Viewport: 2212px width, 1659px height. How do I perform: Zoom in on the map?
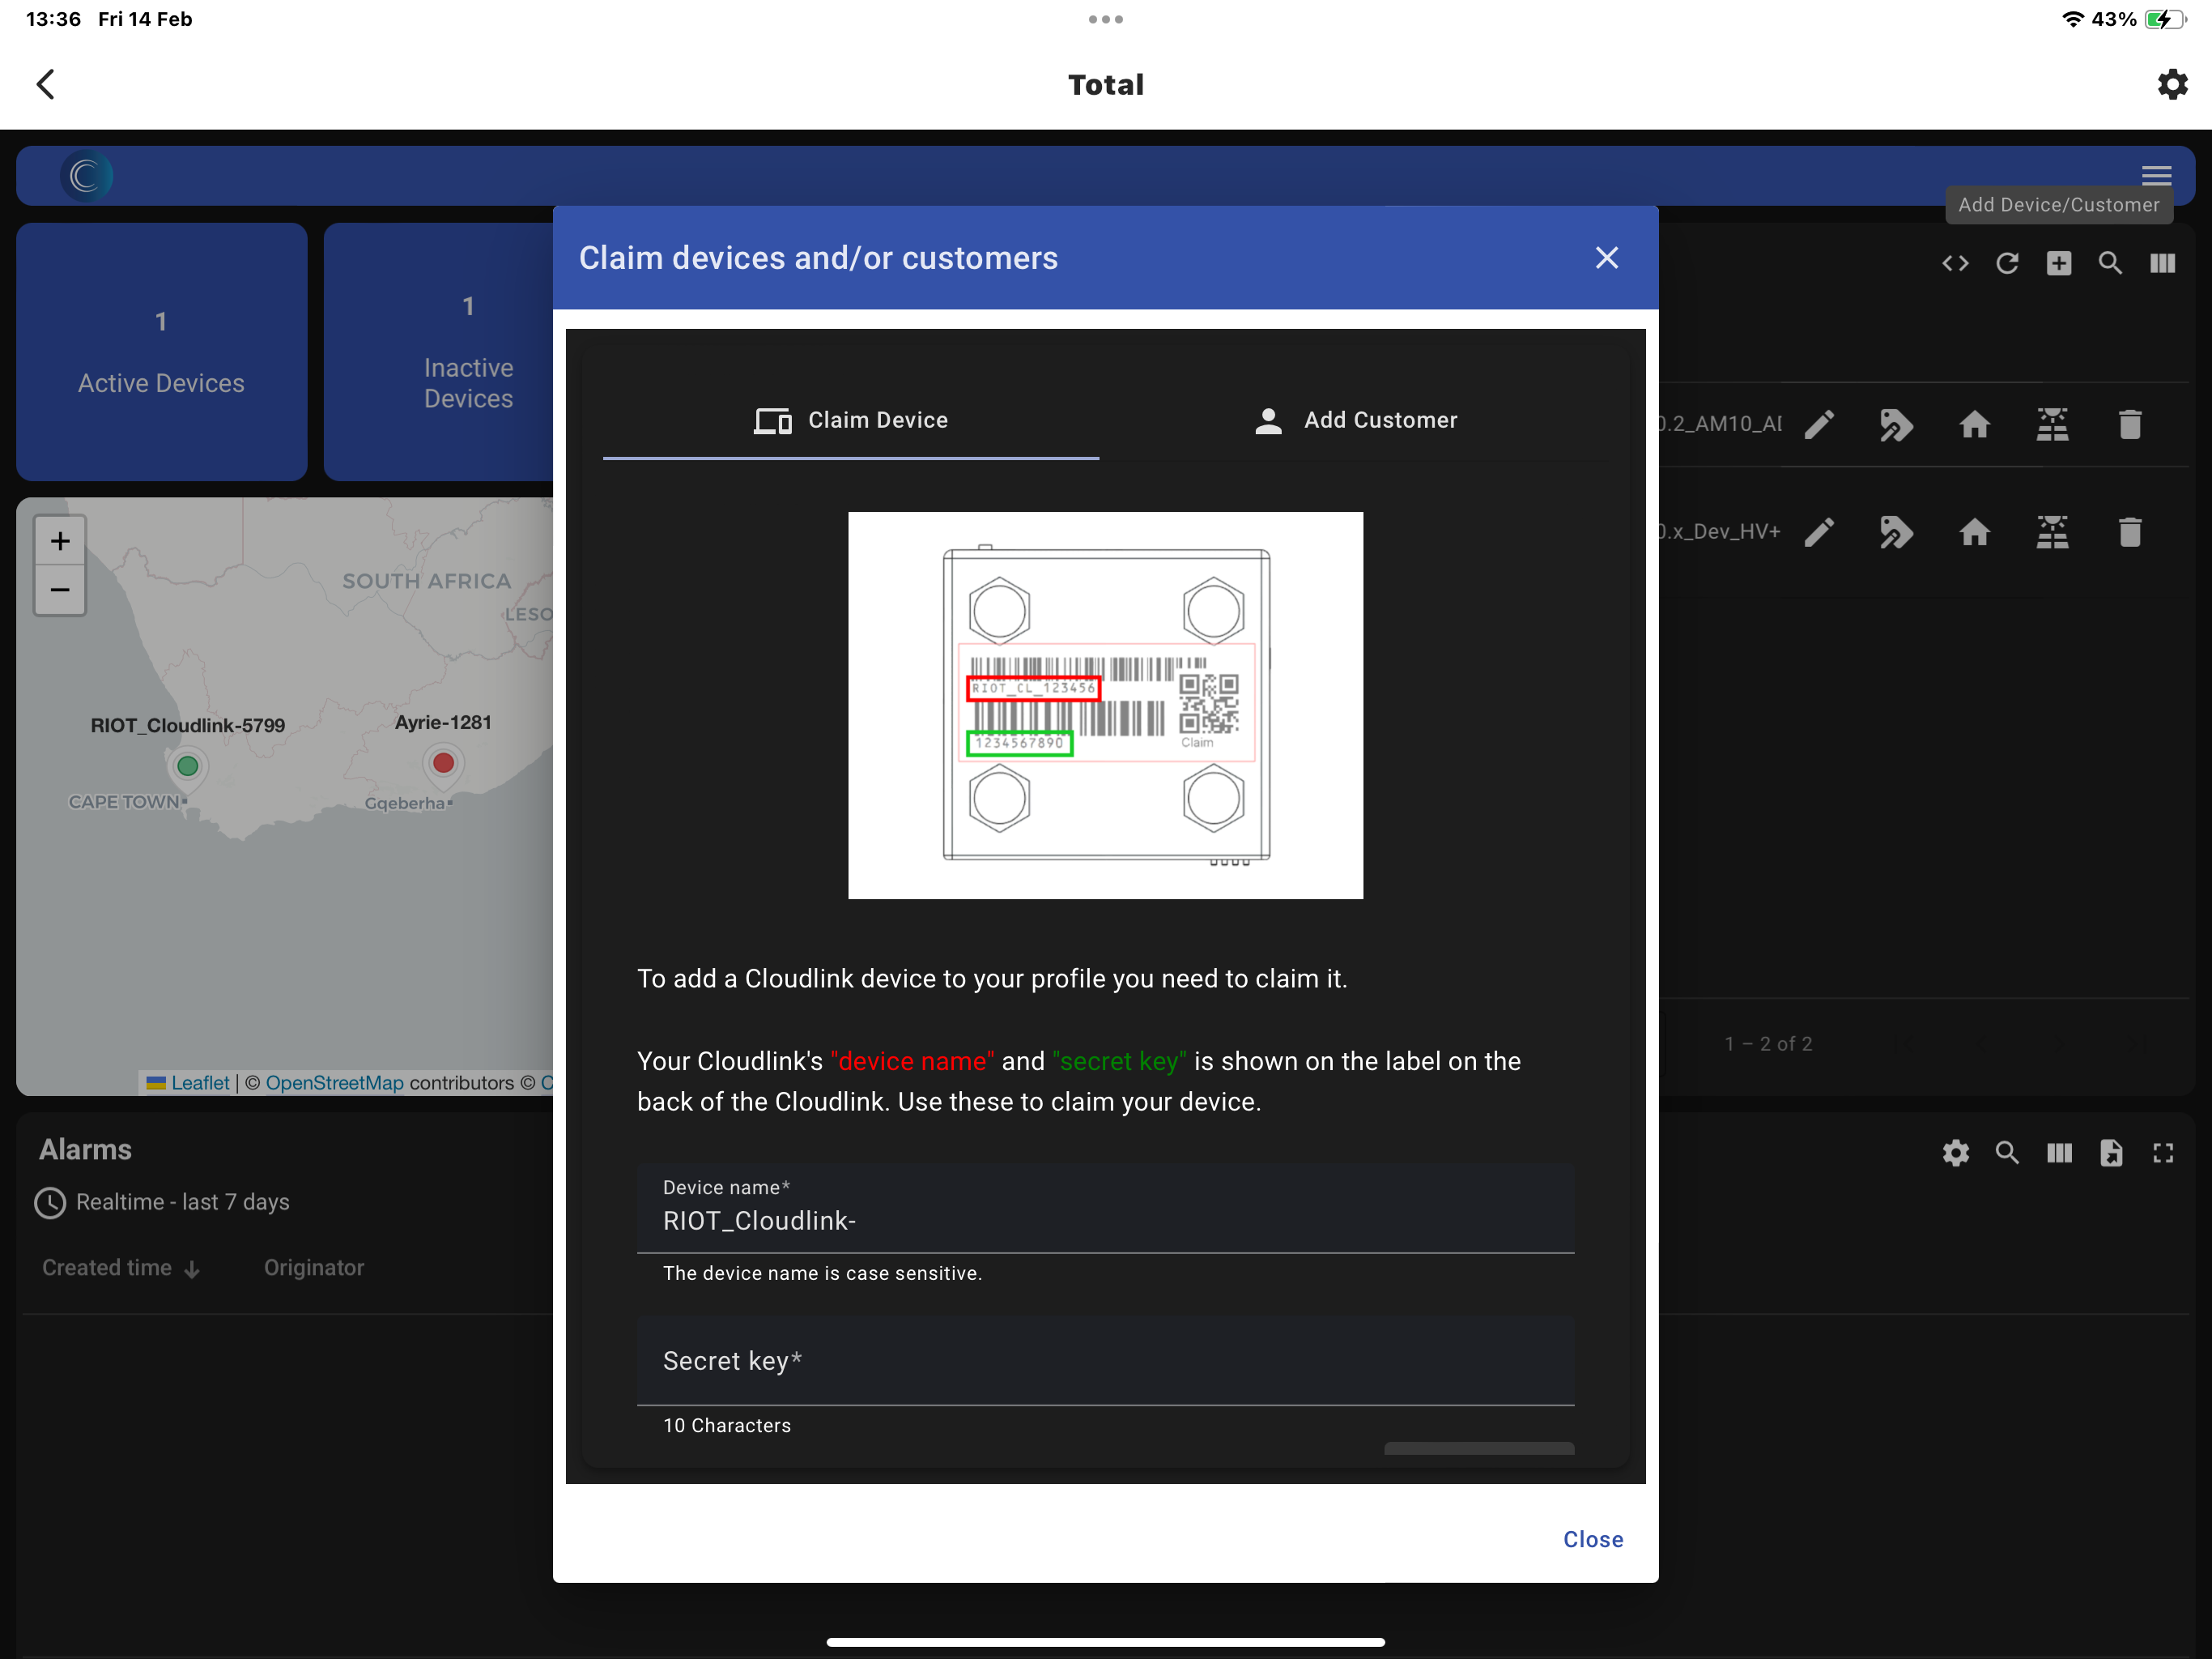60,541
